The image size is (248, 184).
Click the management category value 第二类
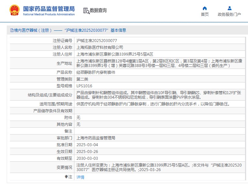[82, 79]
